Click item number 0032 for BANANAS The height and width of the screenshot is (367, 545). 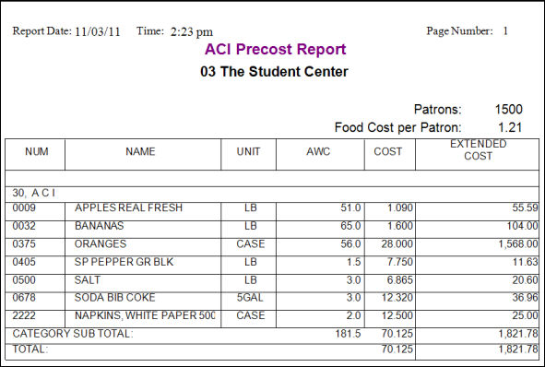pos(24,226)
